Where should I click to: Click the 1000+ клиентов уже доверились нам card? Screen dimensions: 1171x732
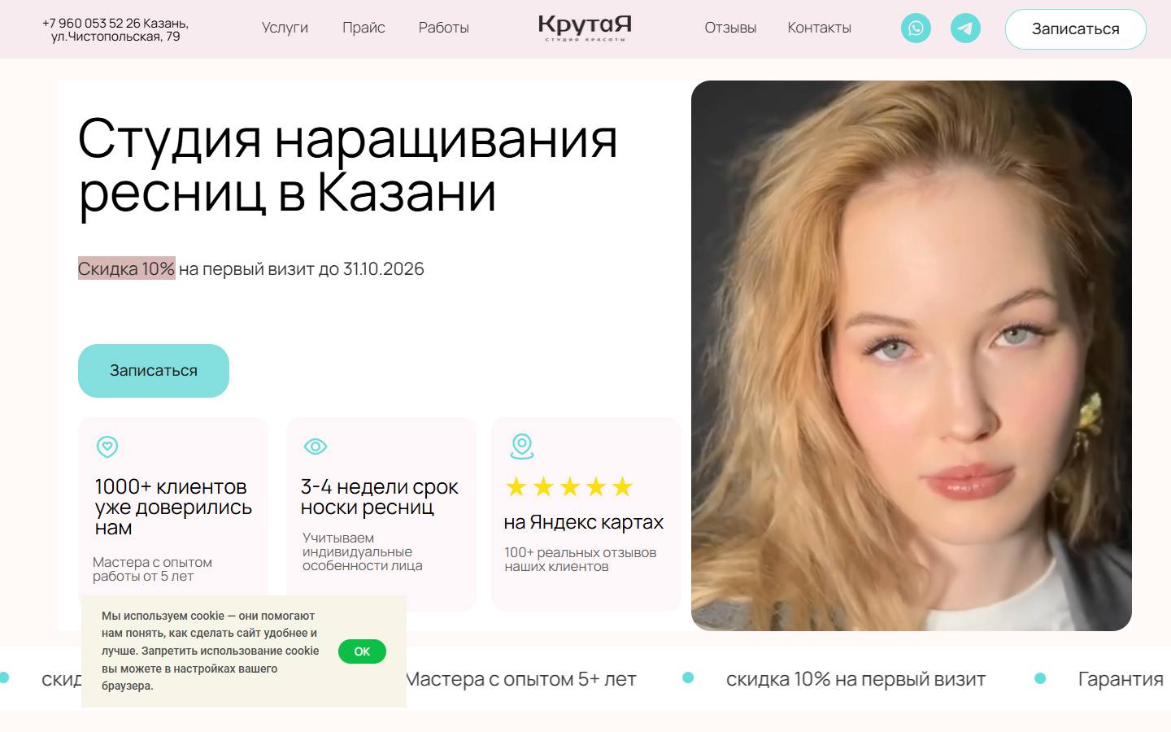point(173,514)
